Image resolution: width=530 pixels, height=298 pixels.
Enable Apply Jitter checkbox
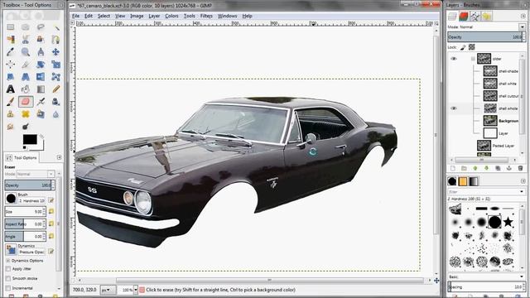(x=8, y=269)
